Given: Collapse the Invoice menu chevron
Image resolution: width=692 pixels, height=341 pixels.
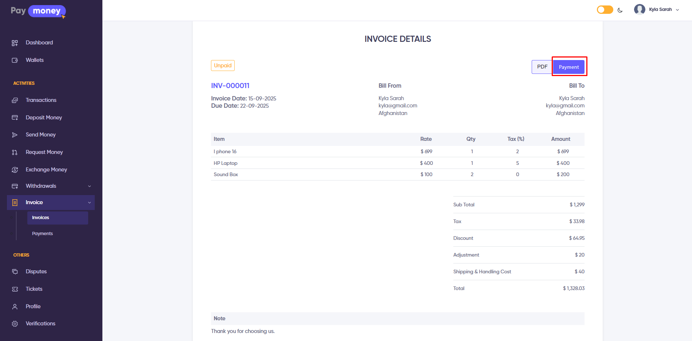Looking at the screenshot, I should tap(89, 203).
